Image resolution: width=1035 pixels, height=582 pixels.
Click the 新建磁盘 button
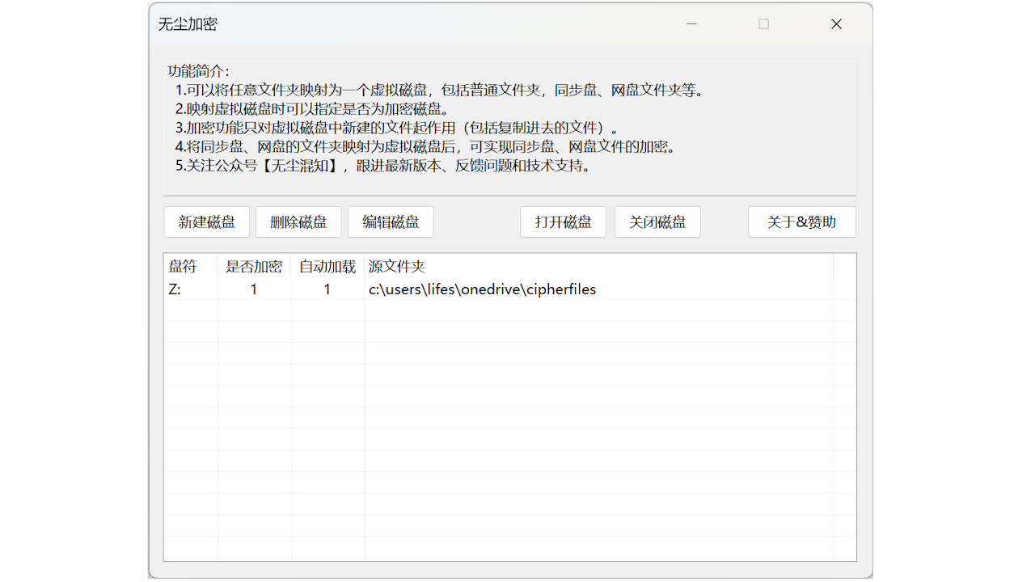coord(207,222)
